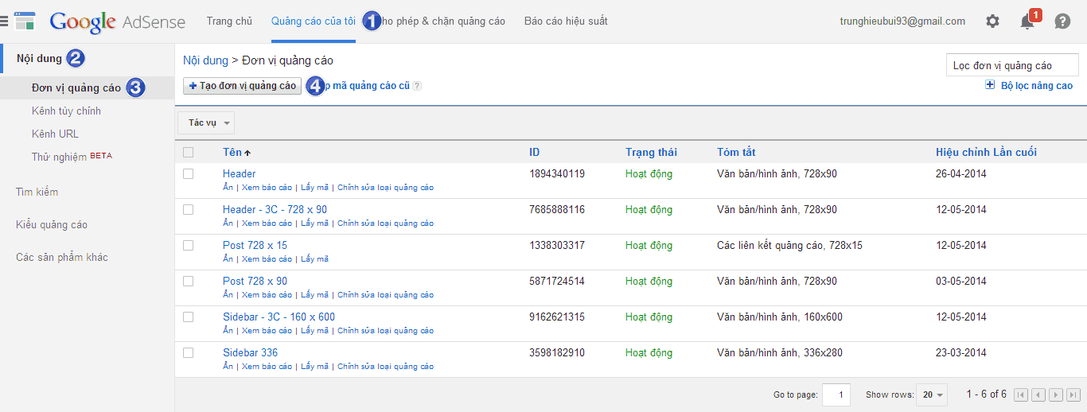This screenshot has width=1087, height=412.
Task: Tick the Sidebar 336 row checkbox
Action: 189,352
